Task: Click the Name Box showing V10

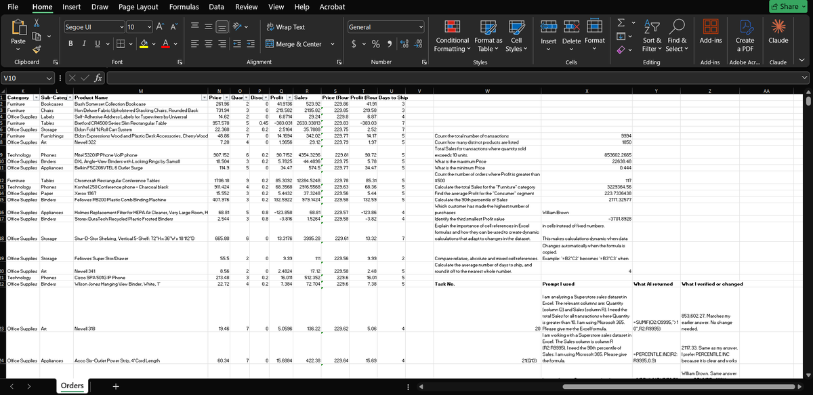Action: 29,79
